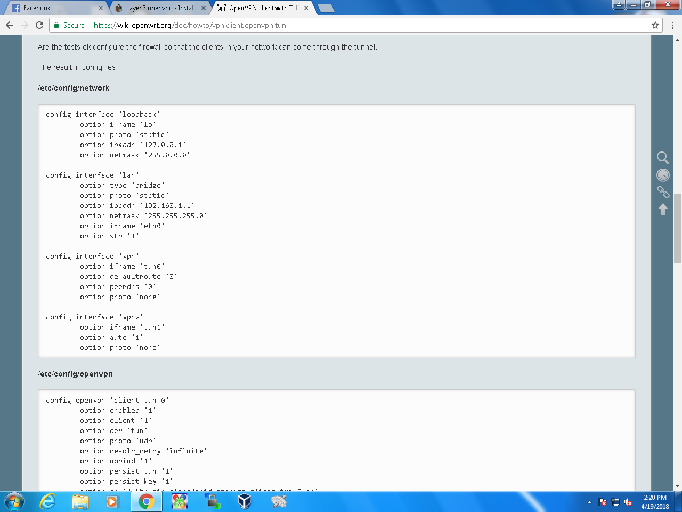This screenshot has width=682, height=512.
Task: Click the volume speaker tray icon
Action: [x=628, y=502]
